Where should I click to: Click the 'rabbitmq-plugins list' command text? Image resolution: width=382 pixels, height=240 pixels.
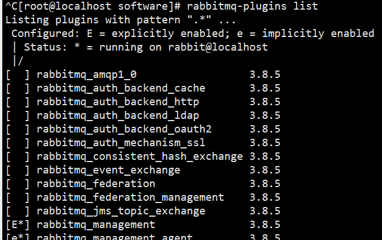(252, 6)
